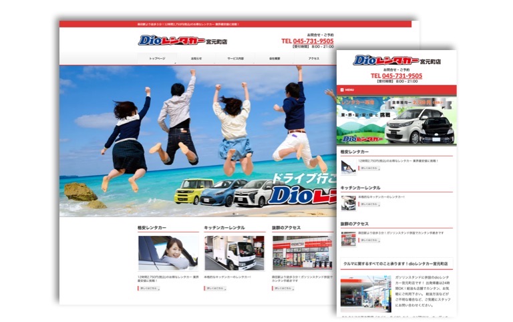This screenshot has height=322, width=513.
Task: Go to the サービス内容 navigation tab
Action: (x=235, y=59)
